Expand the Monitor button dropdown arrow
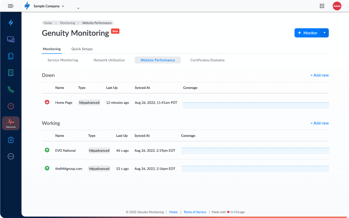 coord(324,33)
